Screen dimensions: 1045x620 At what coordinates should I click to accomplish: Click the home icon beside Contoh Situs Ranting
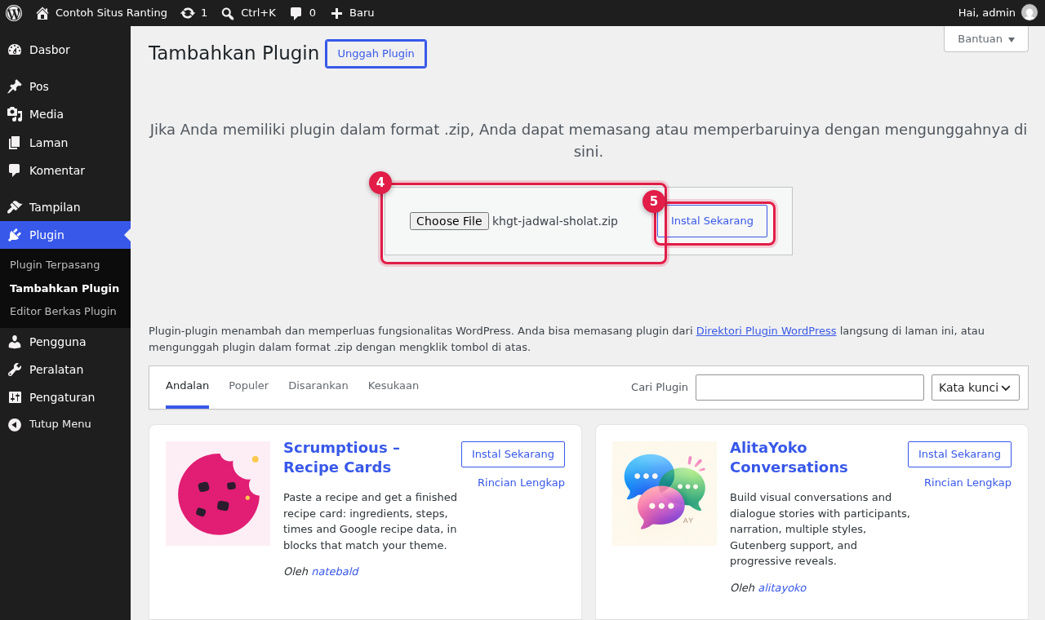42,13
